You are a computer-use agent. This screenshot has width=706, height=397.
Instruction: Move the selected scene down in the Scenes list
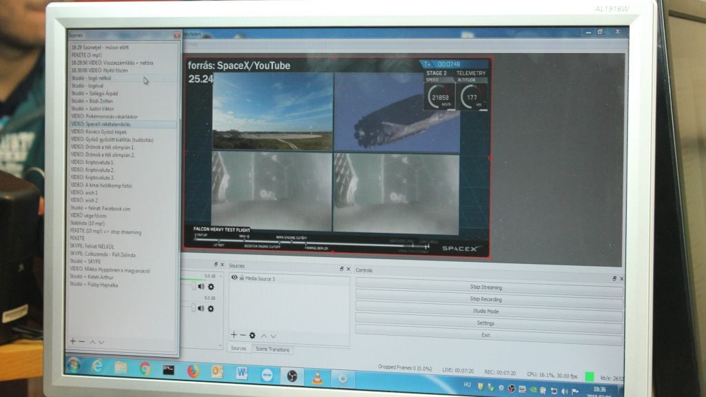[101, 342]
